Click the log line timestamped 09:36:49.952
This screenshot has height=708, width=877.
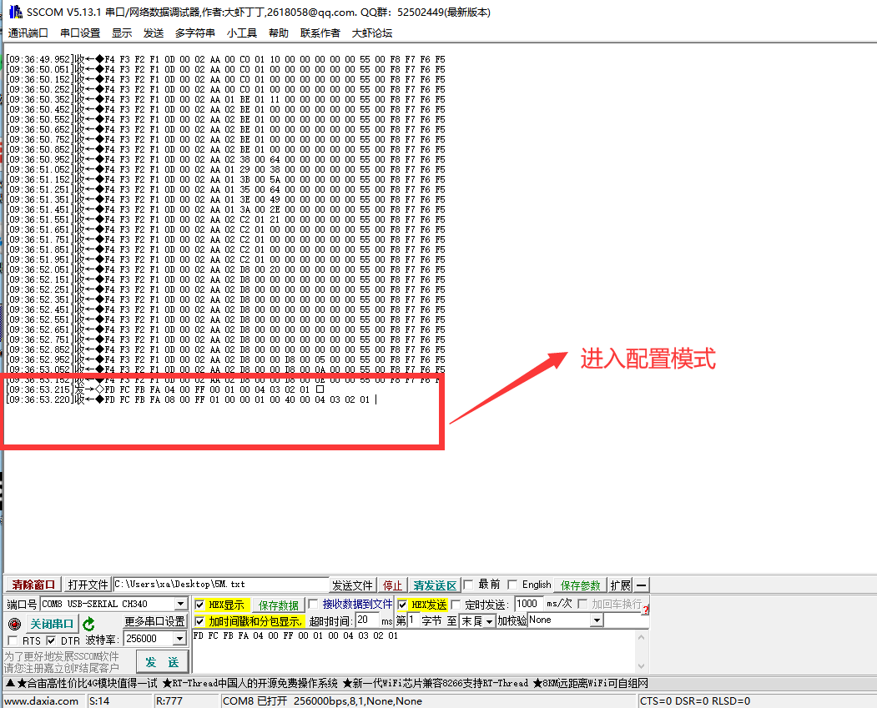click(225, 58)
